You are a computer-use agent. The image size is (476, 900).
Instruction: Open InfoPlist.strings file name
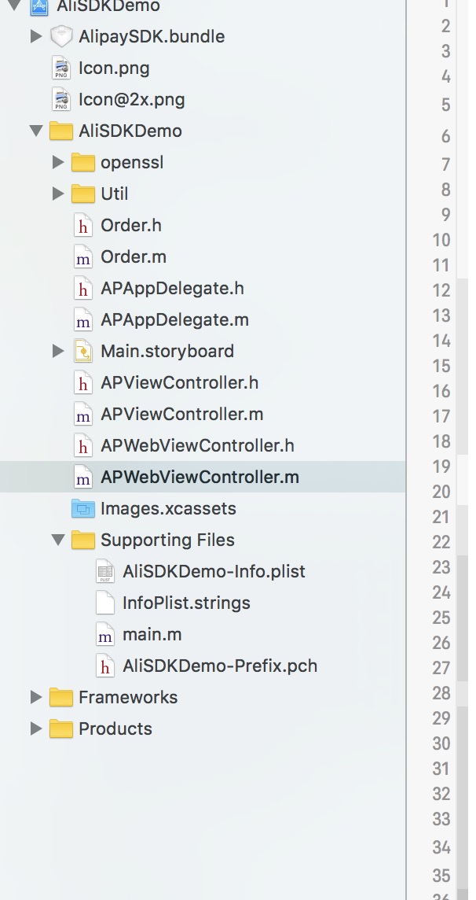point(187,603)
